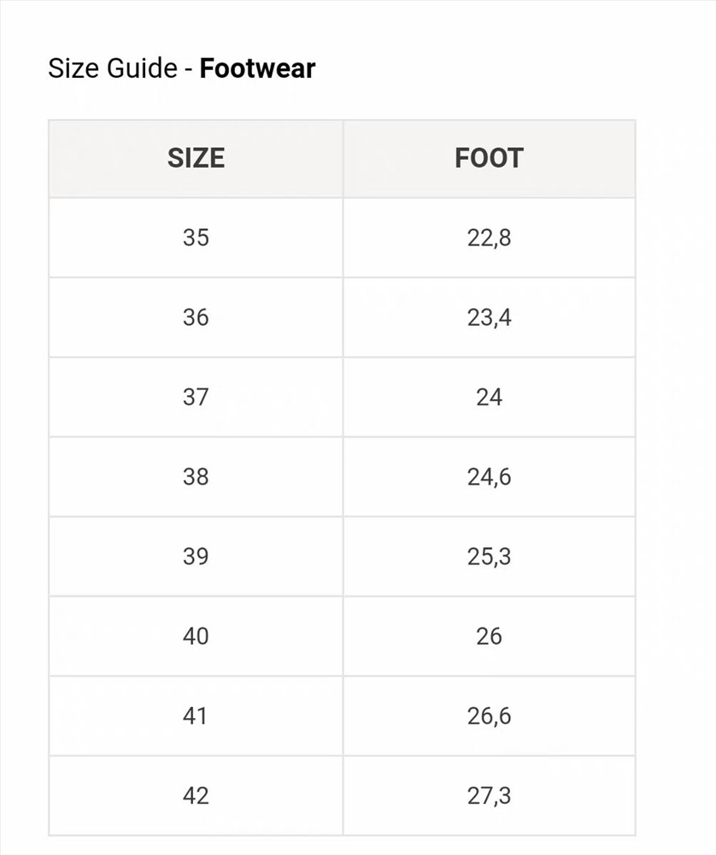Click the 25,3 foot length cell
Screen dimensions: 716x855
[x=489, y=557]
